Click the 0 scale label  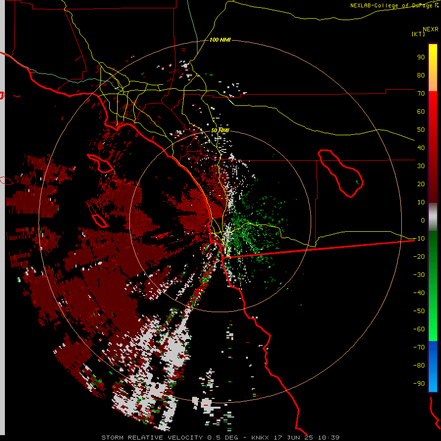click(x=423, y=220)
